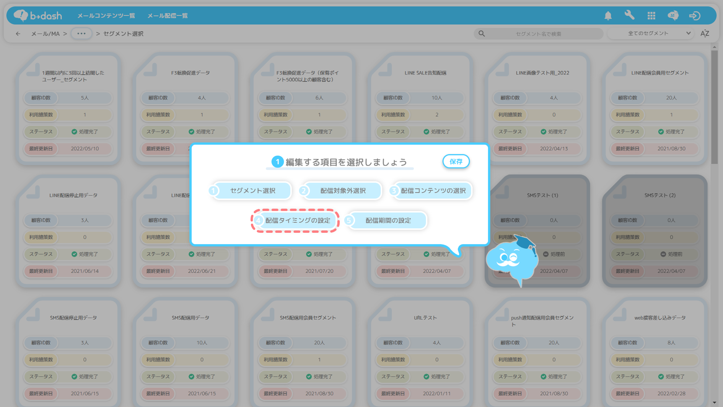
Task: Select SMS配信用会員セグメント card
Action: point(303,352)
